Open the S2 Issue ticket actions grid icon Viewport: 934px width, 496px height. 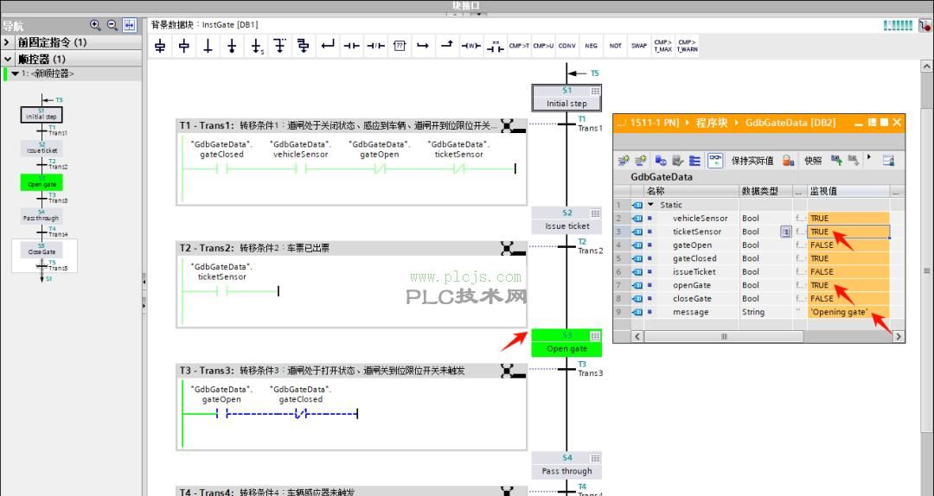[594, 213]
